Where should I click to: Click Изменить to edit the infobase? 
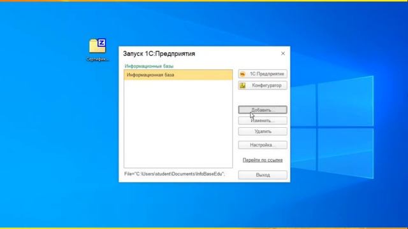(263, 121)
